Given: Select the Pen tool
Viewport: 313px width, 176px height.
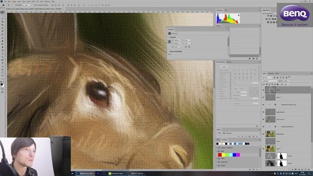Looking at the screenshot, I should pos(2,60).
